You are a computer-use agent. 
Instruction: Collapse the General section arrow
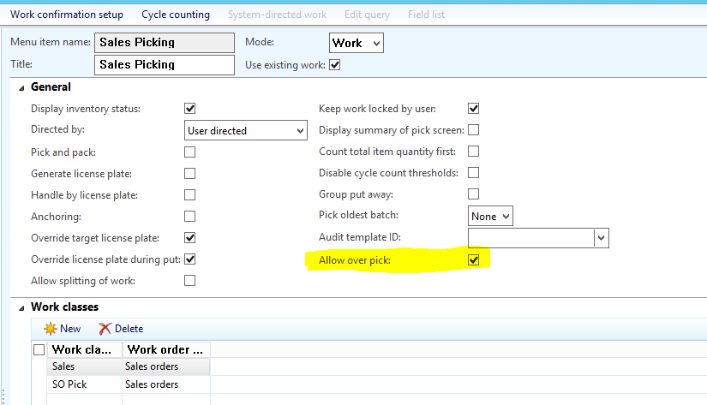21,87
